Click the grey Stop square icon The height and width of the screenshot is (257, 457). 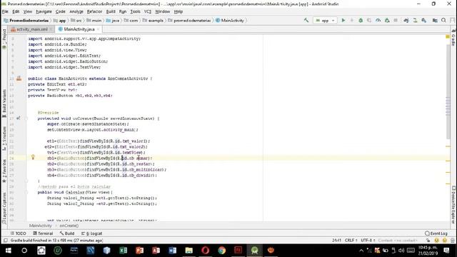[396, 20]
